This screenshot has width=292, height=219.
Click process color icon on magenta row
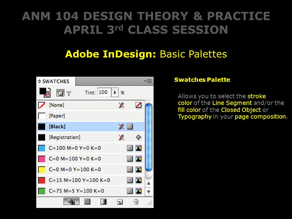130,159
